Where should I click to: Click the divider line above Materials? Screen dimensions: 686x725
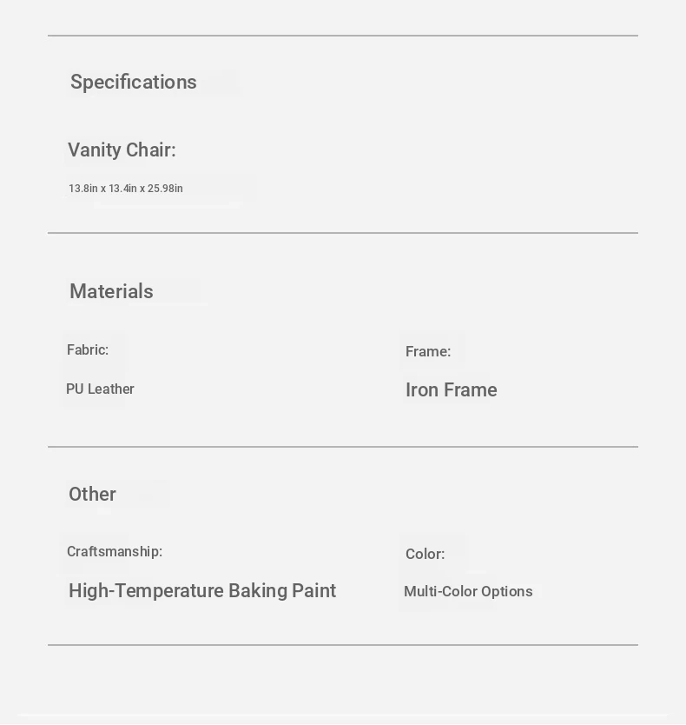(343, 233)
